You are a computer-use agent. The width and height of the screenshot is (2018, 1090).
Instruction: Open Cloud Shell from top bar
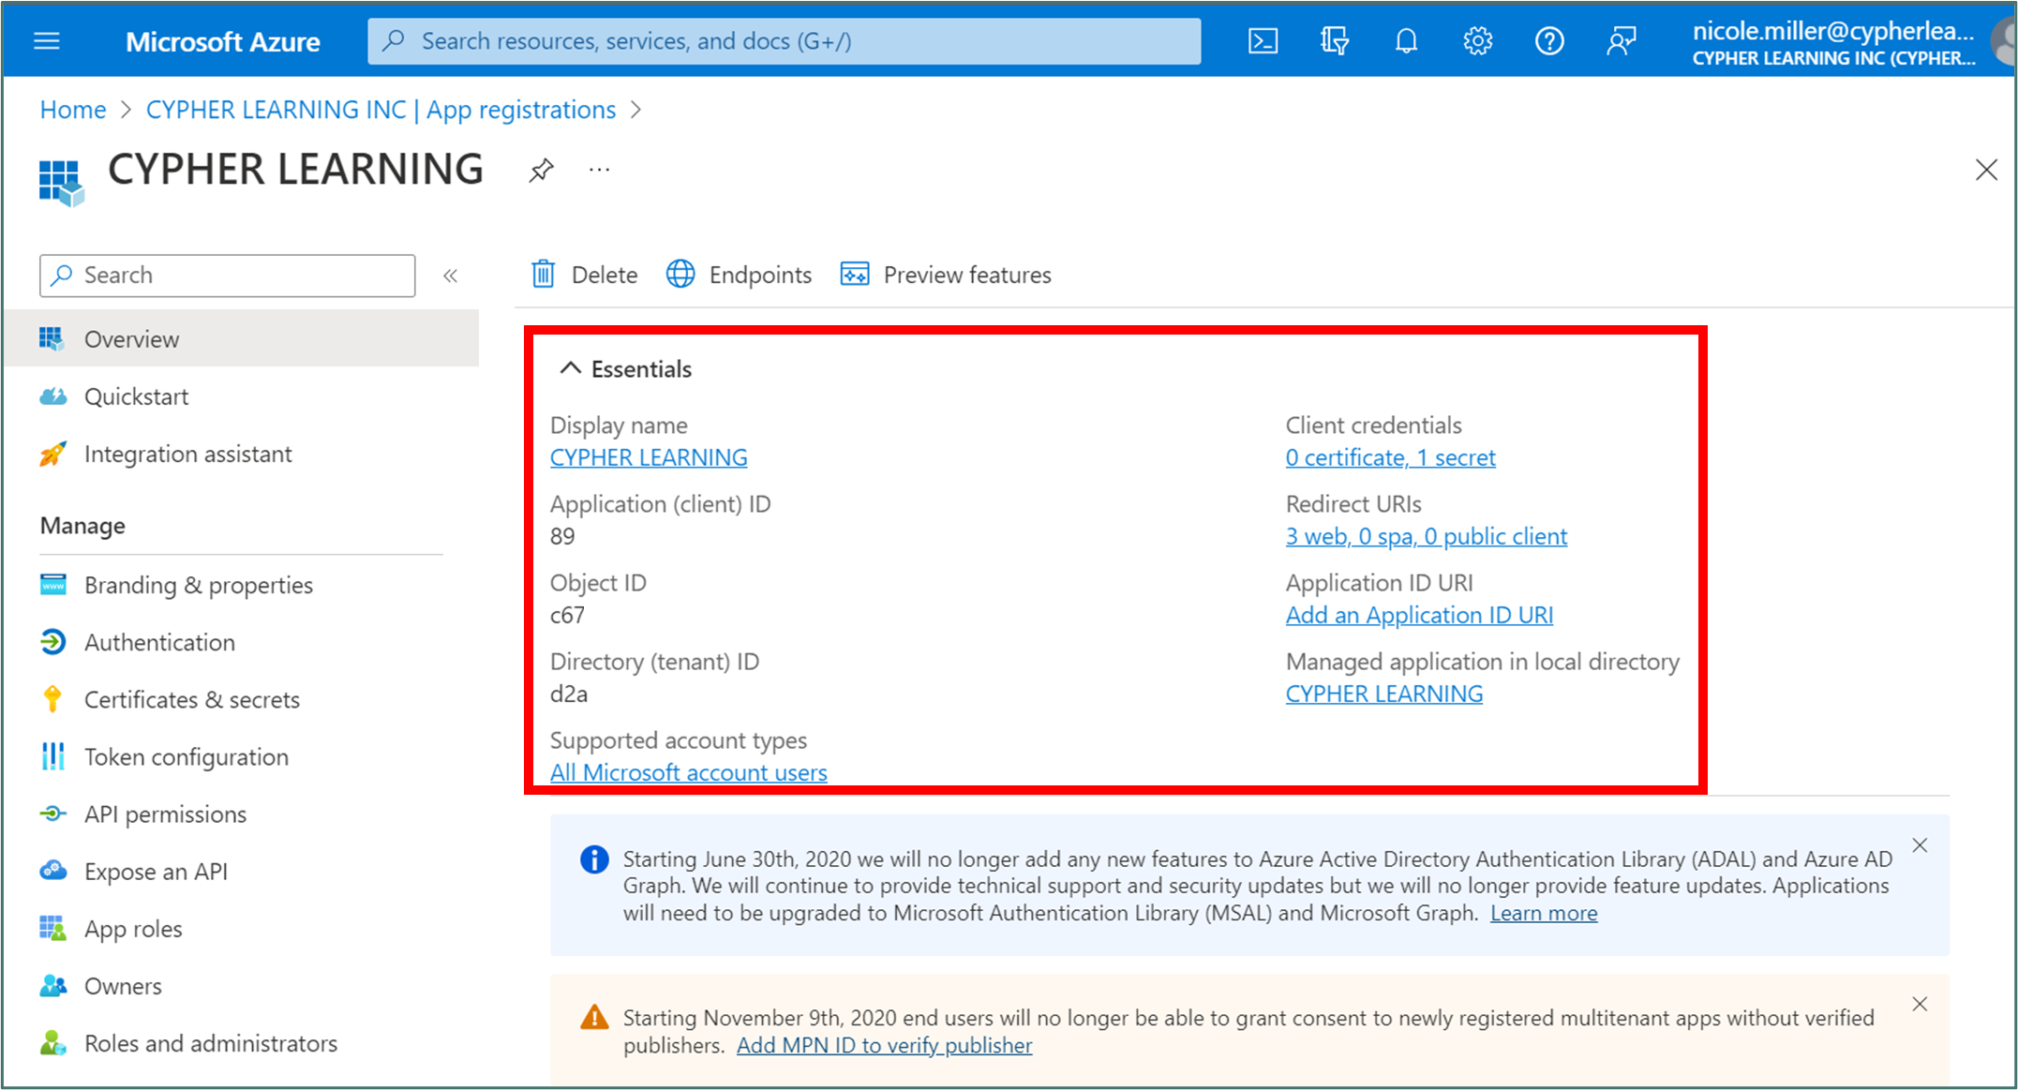[1263, 41]
